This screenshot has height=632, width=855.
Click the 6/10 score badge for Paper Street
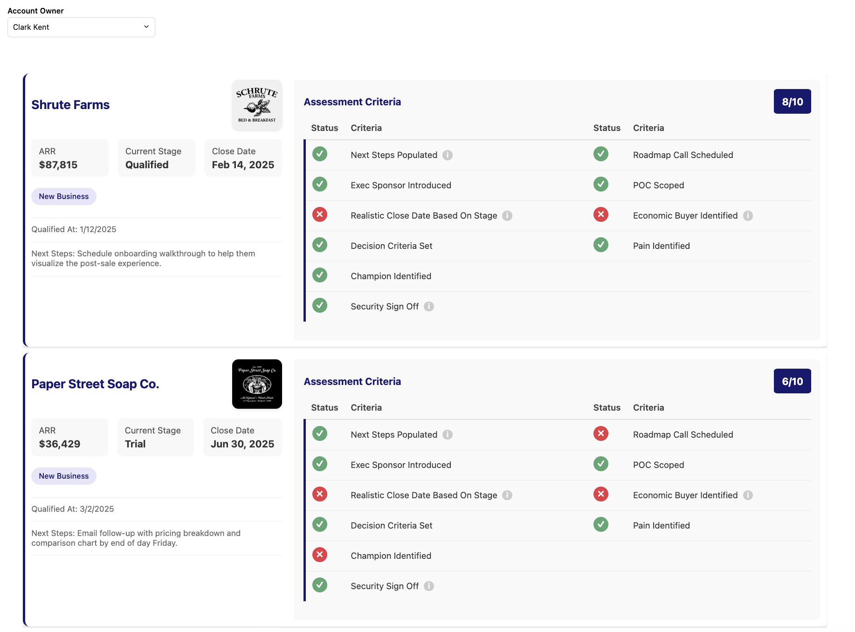pos(792,381)
